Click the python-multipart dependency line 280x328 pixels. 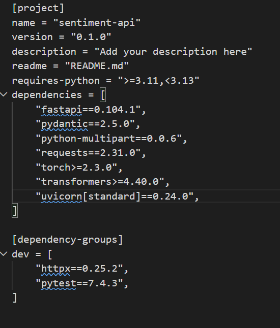coord(111,139)
